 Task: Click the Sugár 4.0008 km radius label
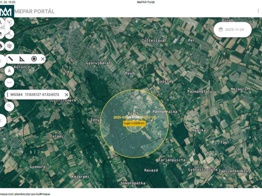[x=134, y=123]
